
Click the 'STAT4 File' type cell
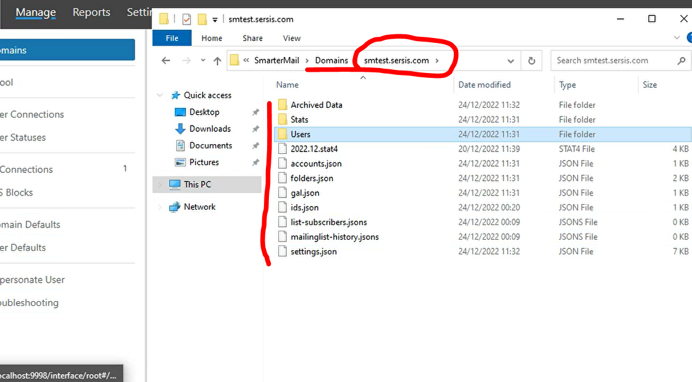pyautogui.click(x=577, y=149)
